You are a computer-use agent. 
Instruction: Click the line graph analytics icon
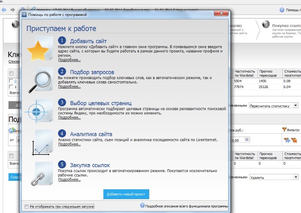pyautogui.click(x=41, y=148)
